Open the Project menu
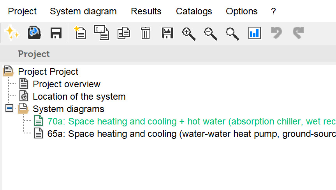336x190 pixels. 22,11
